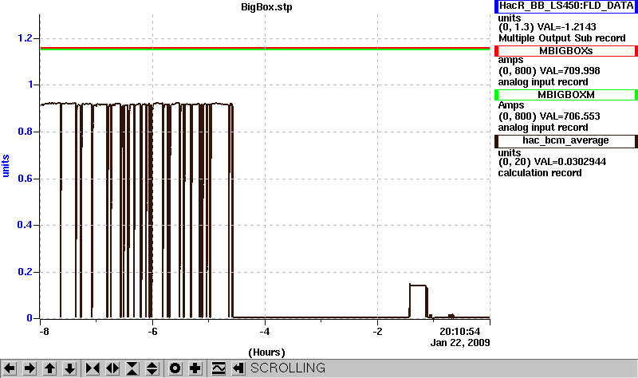Pan the plot right with the right arrow
The width and height of the screenshot is (638, 378).
pyautogui.click(x=30, y=368)
